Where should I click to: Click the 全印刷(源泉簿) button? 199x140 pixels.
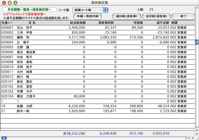point(156,16)
